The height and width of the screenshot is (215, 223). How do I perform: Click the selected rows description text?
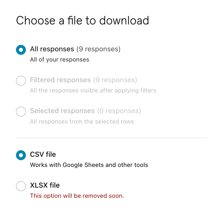(82, 122)
